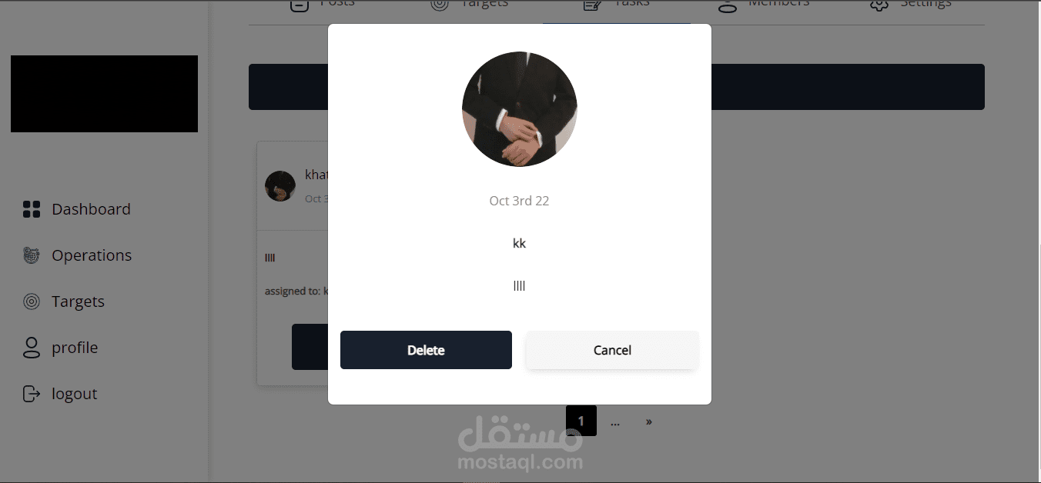The width and height of the screenshot is (1041, 483).
Task: Click the Dashboard grid icon
Action: pos(32,209)
